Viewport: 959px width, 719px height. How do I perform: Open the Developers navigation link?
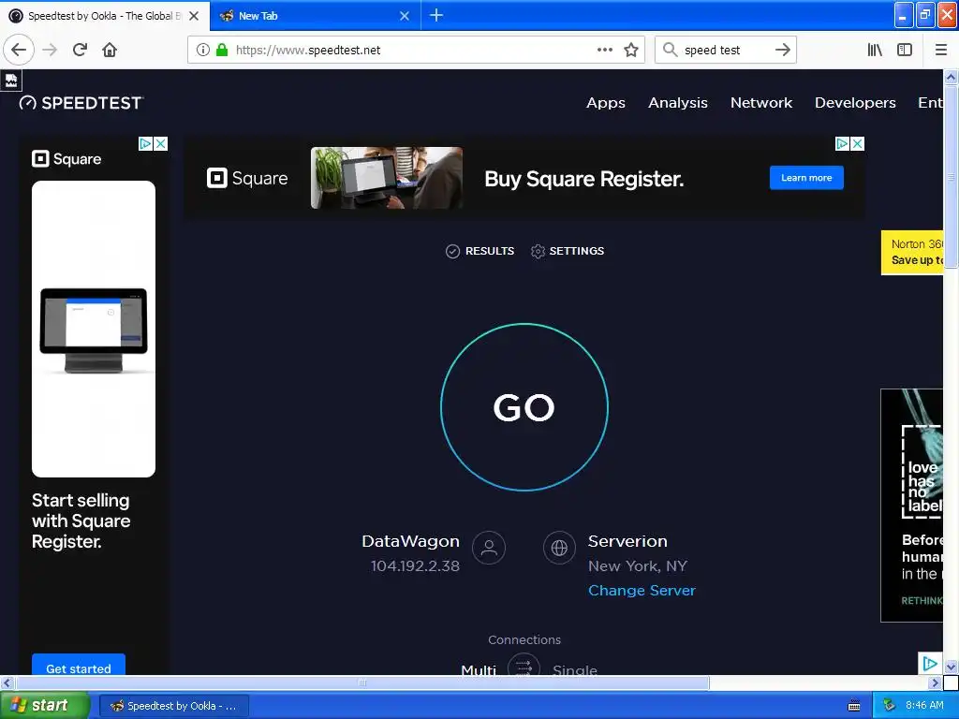point(855,103)
